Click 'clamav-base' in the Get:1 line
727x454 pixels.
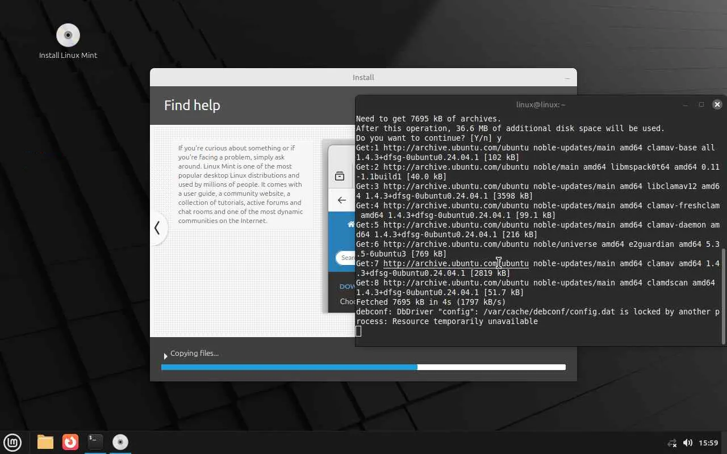[672, 148]
